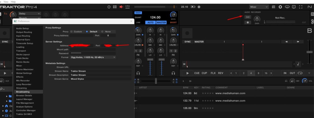Screen dimensions: 314x118
Task: Open Traktor S4 MK3 preferences page
Action: (24, 114)
